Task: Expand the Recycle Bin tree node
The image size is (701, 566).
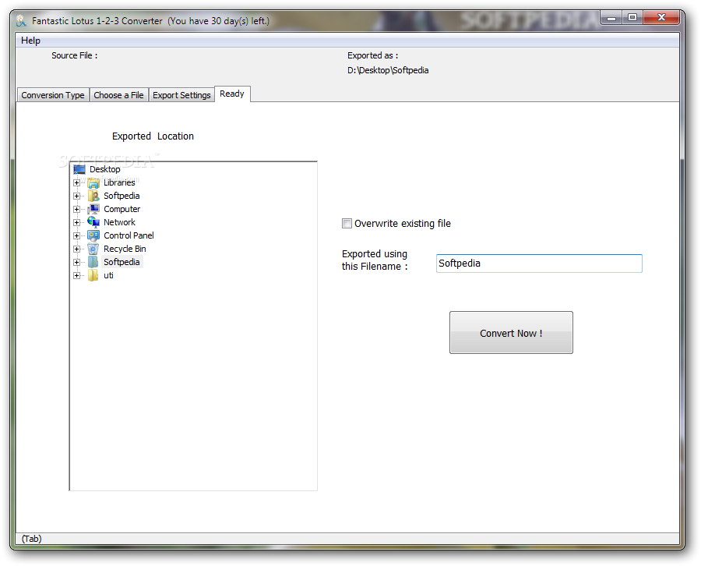Action: point(77,249)
